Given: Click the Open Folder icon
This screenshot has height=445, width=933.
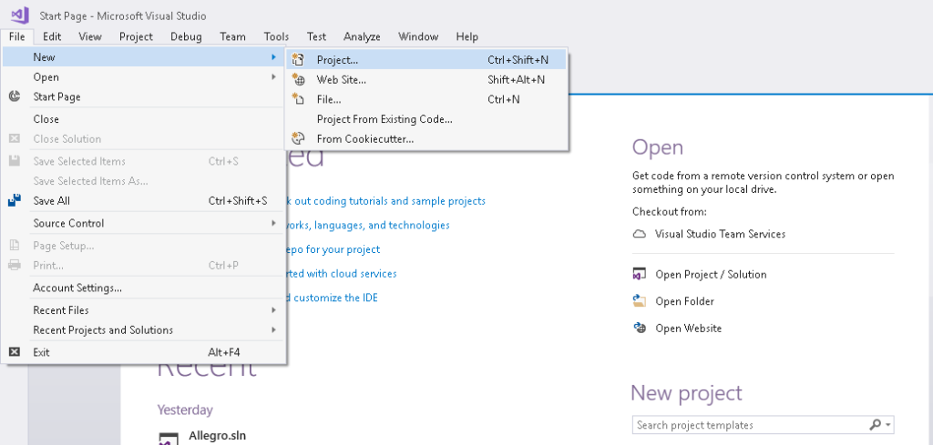Looking at the screenshot, I should click(639, 301).
